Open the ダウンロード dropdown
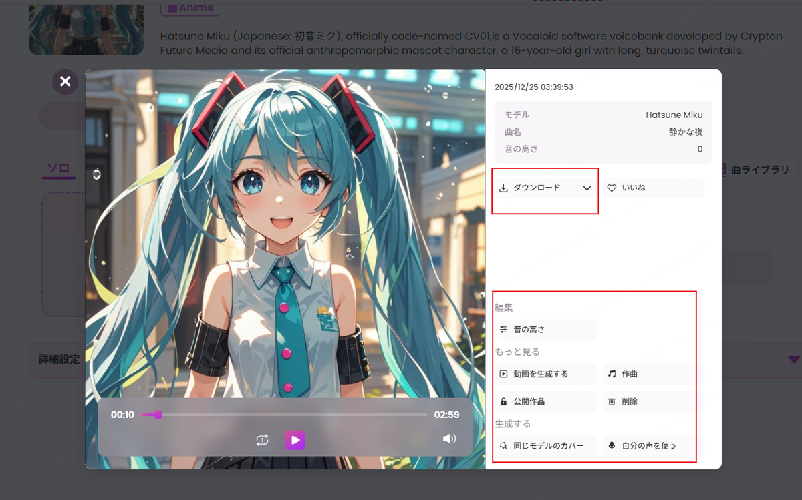This screenshot has width=802, height=500. (545, 188)
